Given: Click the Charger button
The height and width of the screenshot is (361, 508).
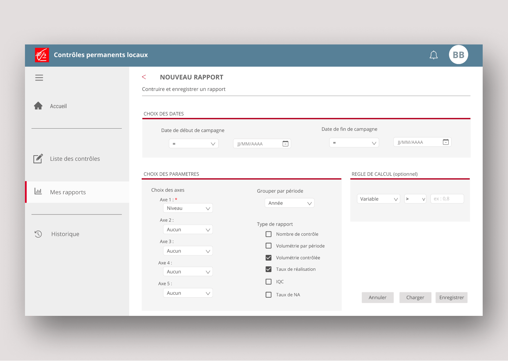Looking at the screenshot, I should tap(415, 297).
